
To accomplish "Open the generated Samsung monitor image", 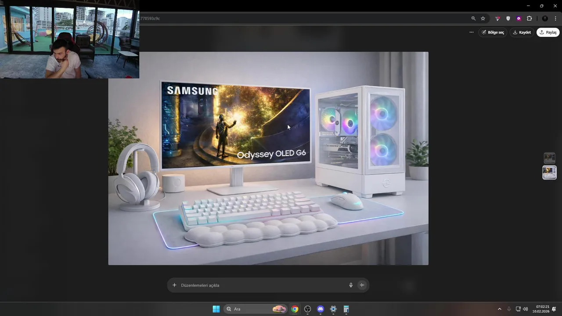I will (268, 158).
